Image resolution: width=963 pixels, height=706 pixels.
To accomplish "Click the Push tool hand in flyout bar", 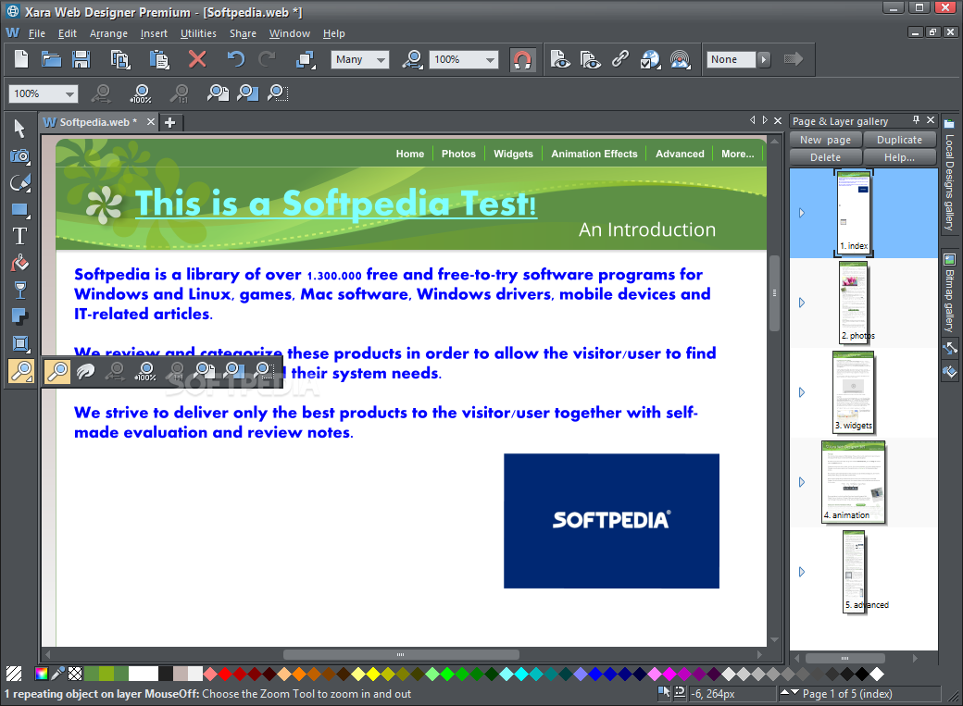I will click(x=86, y=371).
